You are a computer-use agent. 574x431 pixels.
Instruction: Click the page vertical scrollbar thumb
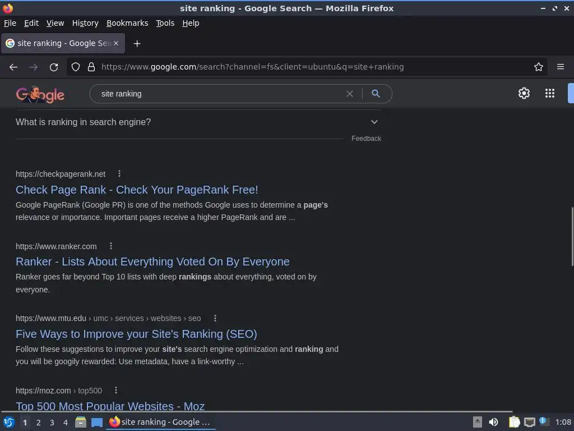[572, 236]
